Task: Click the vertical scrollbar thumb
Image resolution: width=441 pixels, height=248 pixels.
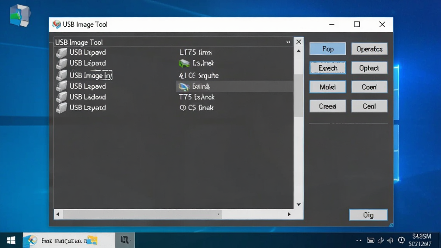Action: click(x=299, y=96)
